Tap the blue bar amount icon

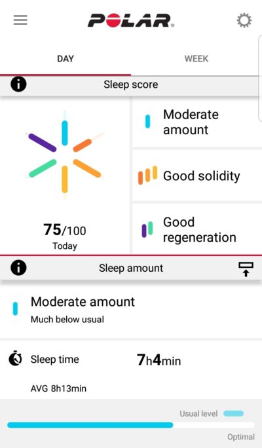[x=148, y=121]
